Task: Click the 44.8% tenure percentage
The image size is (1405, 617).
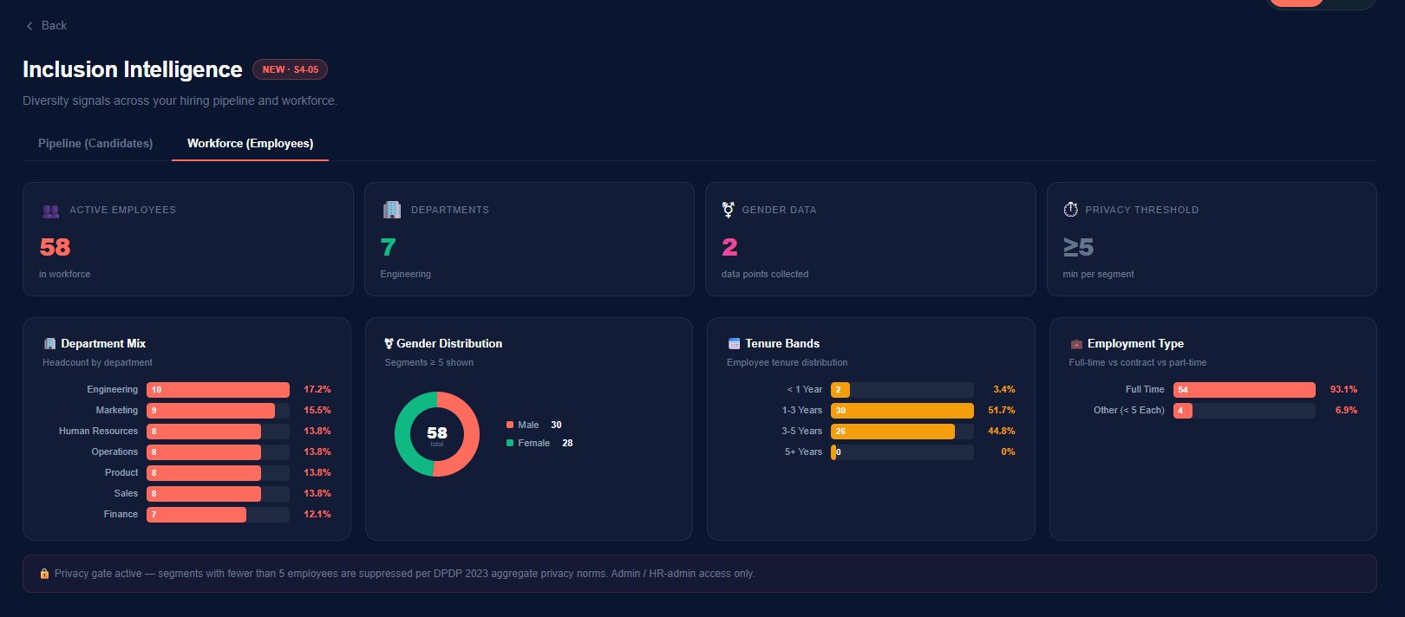Action: [1002, 432]
